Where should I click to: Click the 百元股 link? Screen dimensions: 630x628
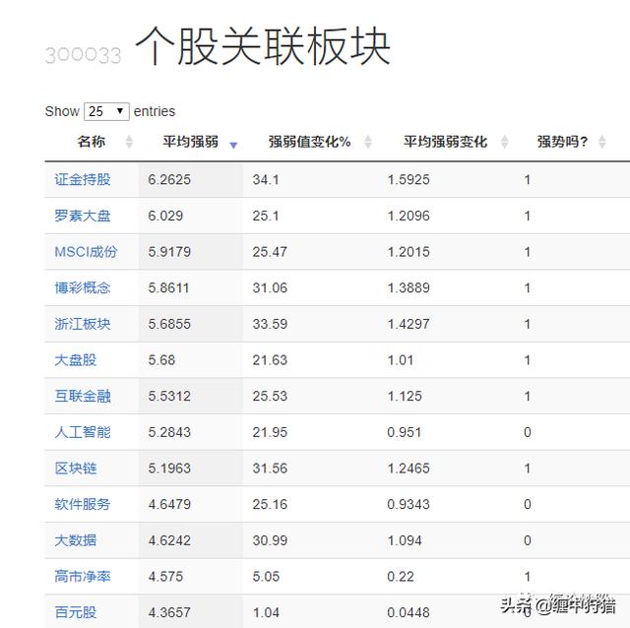[76, 612]
